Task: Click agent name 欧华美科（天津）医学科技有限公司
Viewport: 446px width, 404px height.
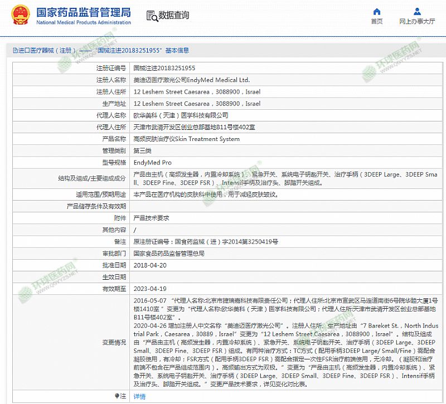Action: [x=181, y=115]
